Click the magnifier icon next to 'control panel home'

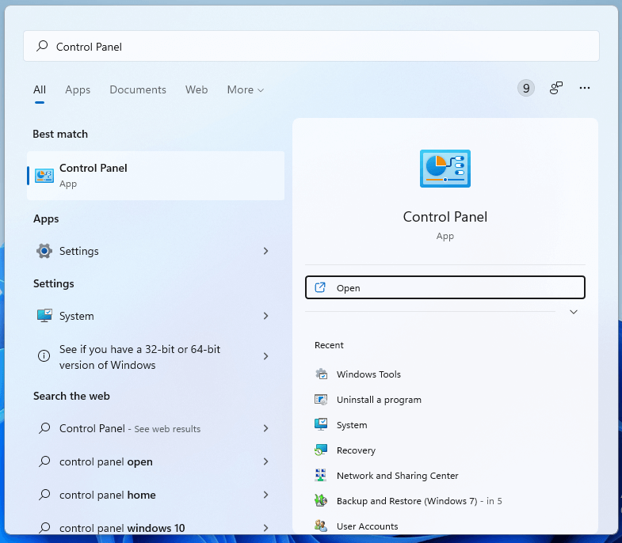tap(44, 495)
